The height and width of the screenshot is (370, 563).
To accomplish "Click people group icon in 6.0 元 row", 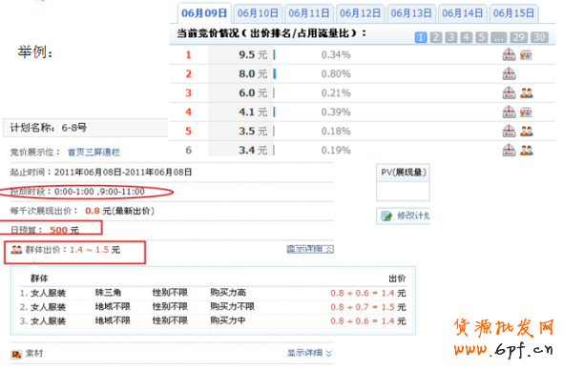I will coord(527,93).
